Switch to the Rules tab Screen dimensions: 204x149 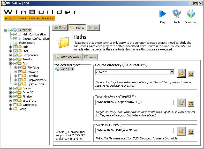(90, 57)
